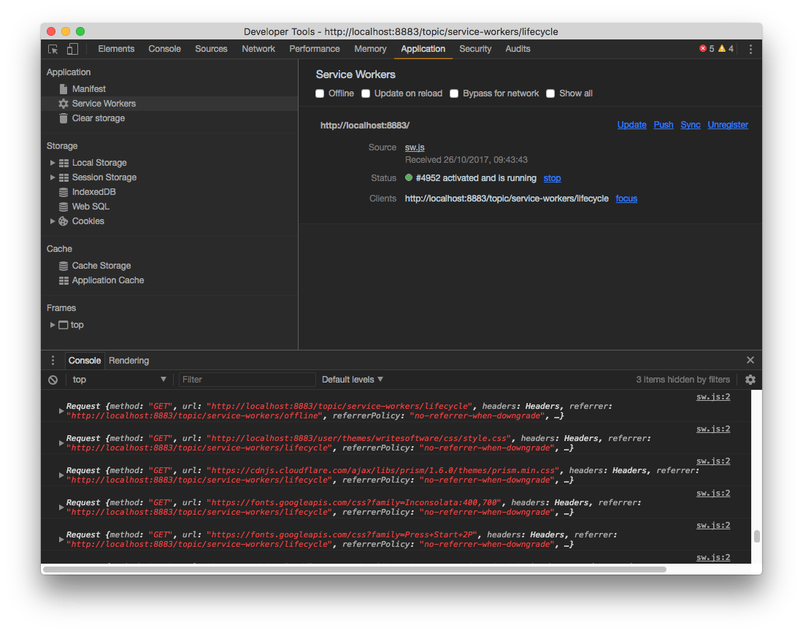Toggle the device toolbar icon
803x633 pixels.
72,49
